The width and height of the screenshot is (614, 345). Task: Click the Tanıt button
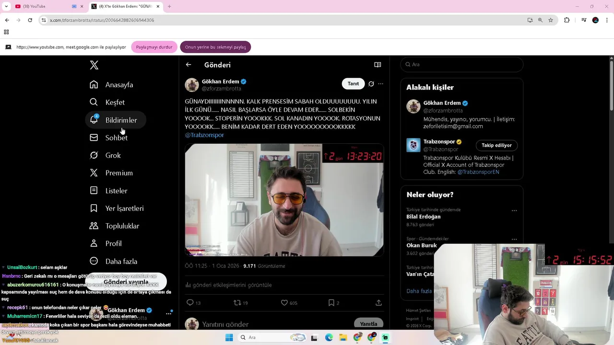pyautogui.click(x=353, y=84)
